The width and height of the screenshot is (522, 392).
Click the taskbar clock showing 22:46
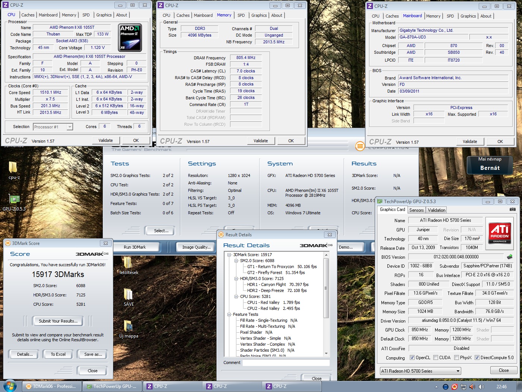pyautogui.click(x=501, y=387)
